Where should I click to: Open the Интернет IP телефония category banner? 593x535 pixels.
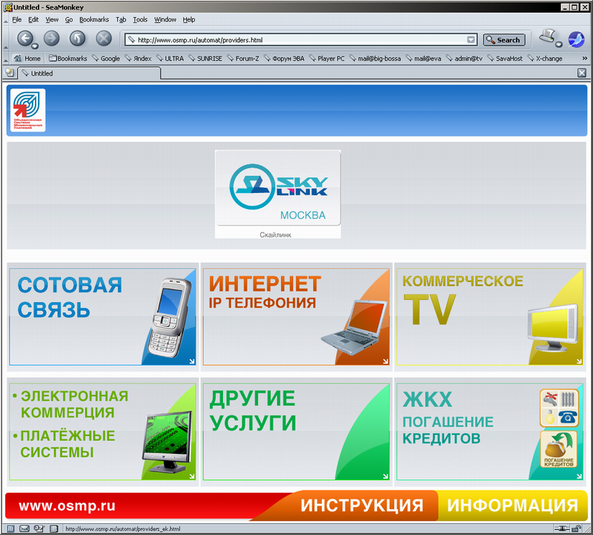(x=296, y=317)
